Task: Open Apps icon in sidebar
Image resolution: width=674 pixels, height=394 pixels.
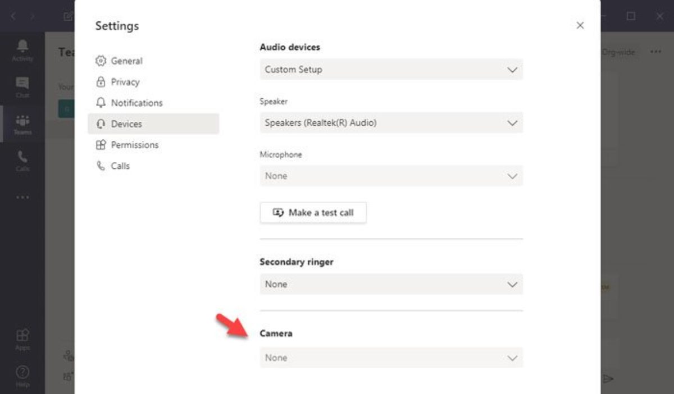Action: coord(22,339)
